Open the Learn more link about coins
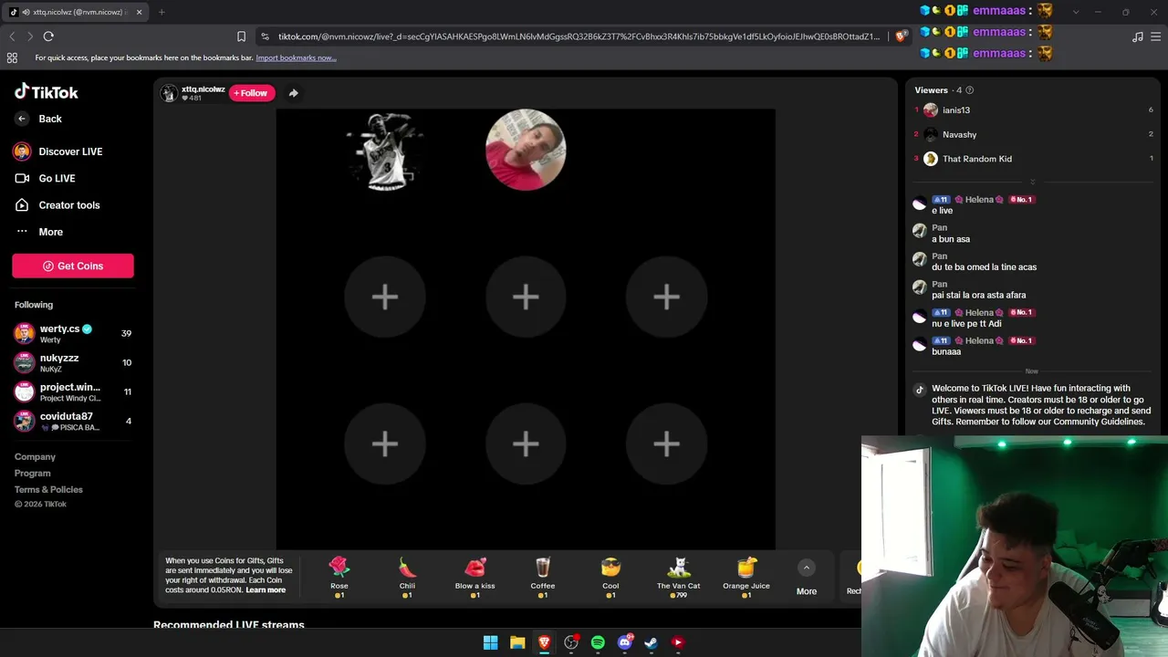The image size is (1168, 657). (266, 590)
